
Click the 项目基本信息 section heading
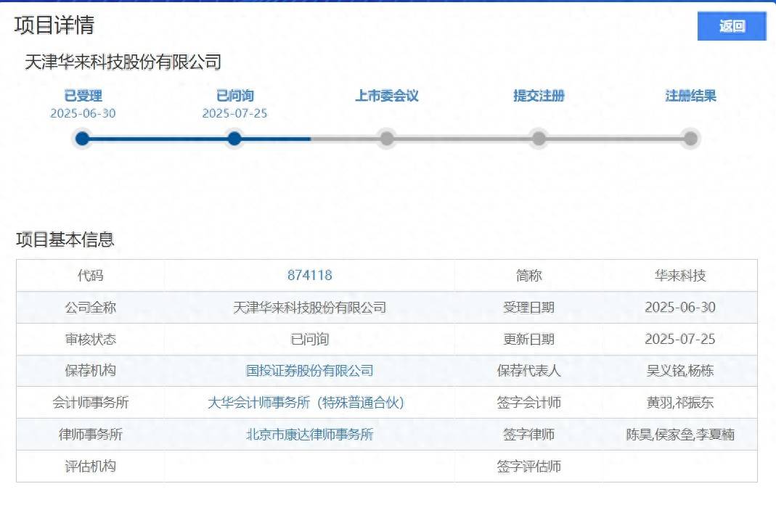65,239
